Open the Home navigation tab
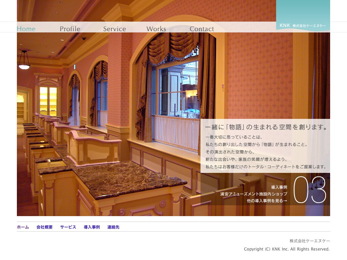Viewport: 347px width, 260px height. click(x=26, y=29)
